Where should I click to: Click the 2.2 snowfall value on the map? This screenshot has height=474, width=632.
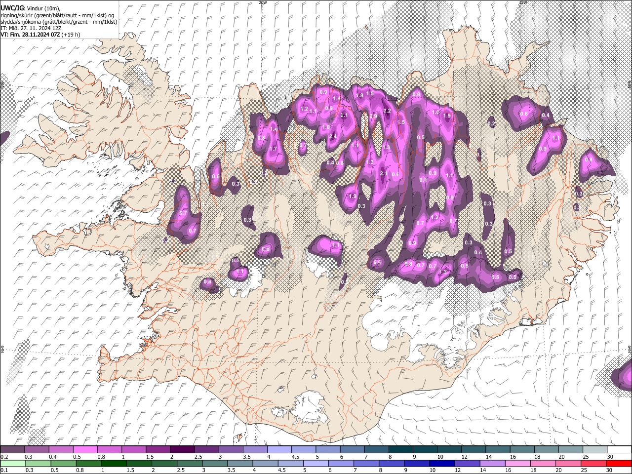[387, 111]
